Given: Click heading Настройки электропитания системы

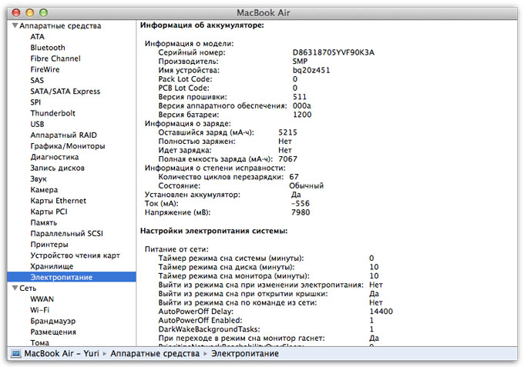Looking at the screenshot, I should [x=214, y=231].
